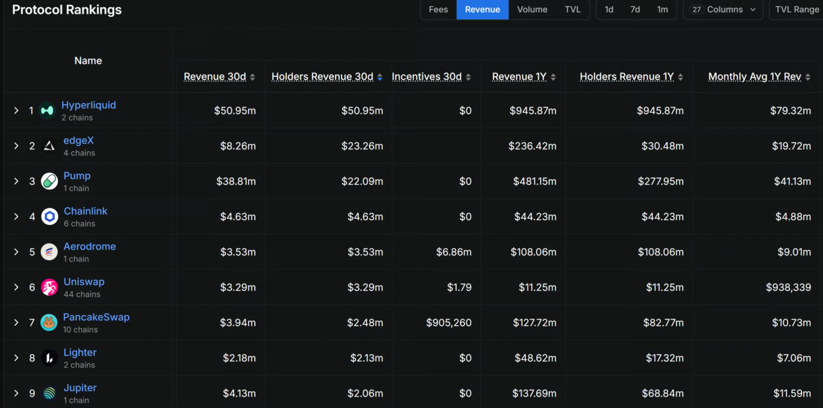Open the Aerodrome protocol link
823x408 pixels.
[90, 246]
